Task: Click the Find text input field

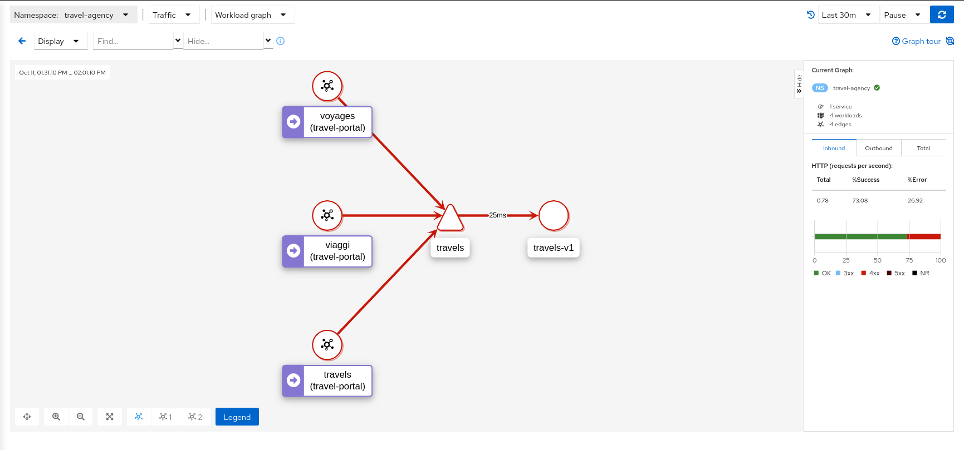Action: click(133, 41)
